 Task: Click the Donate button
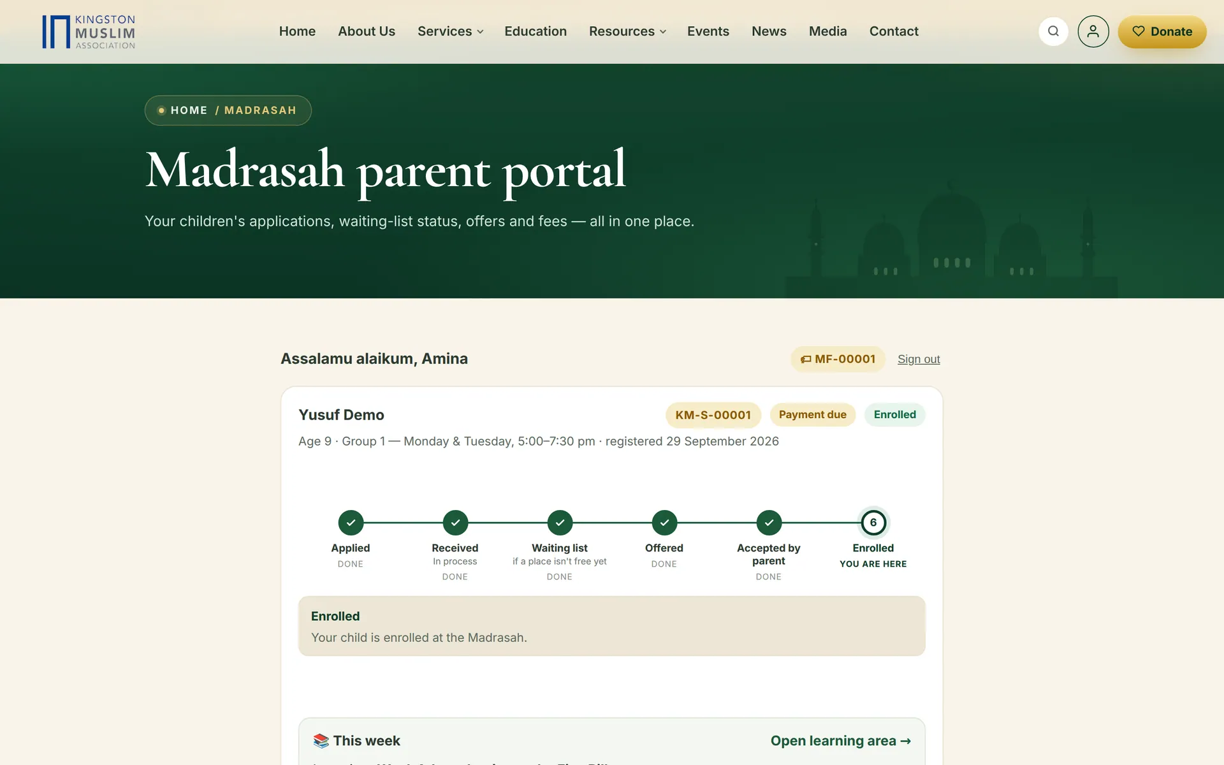(1162, 31)
